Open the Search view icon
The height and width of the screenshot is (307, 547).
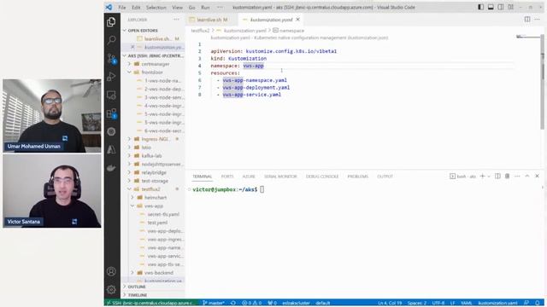111,40
